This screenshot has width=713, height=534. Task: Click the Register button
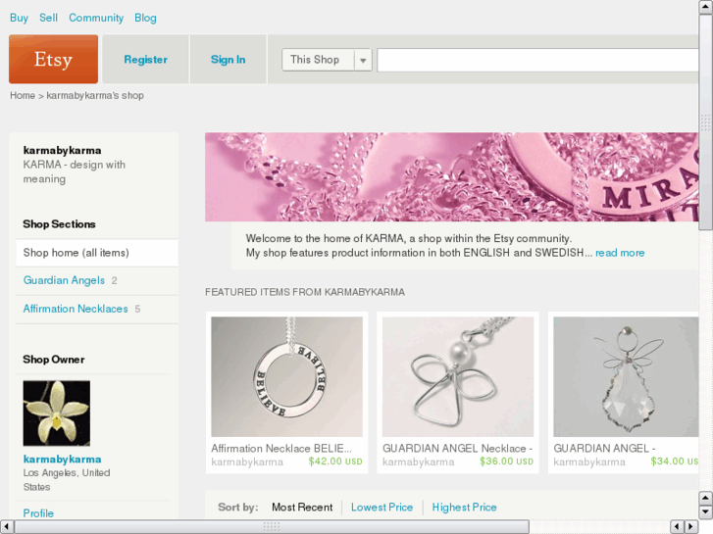145,60
